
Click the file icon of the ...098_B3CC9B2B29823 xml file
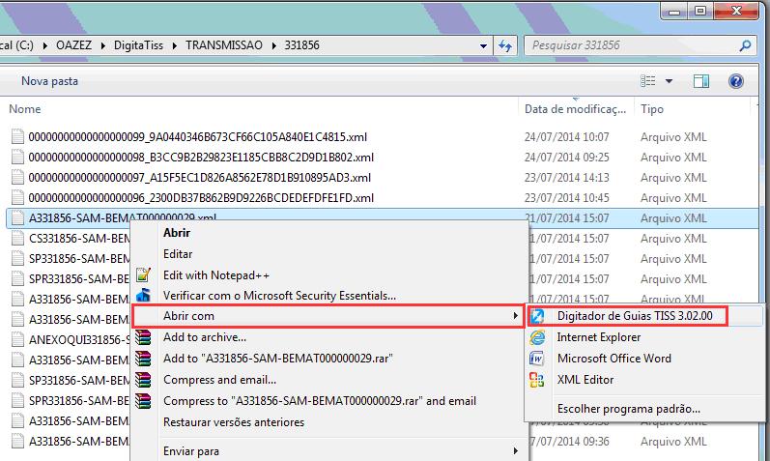17,158
